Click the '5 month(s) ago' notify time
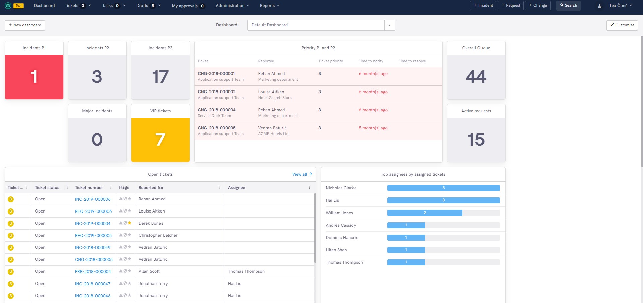 tap(373, 128)
